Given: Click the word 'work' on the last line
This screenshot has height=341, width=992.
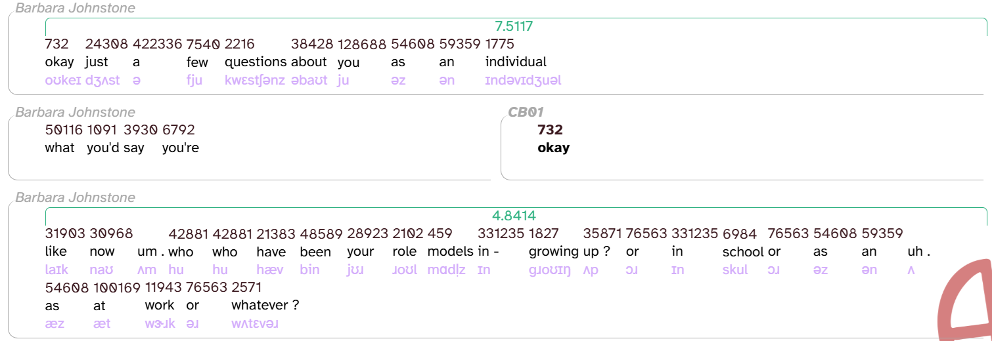Looking at the screenshot, I should tap(160, 305).
